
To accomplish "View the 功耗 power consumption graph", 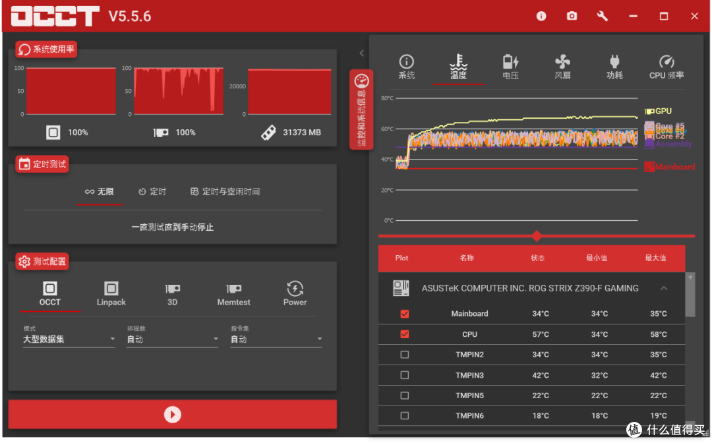I will pyautogui.click(x=614, y=66).
